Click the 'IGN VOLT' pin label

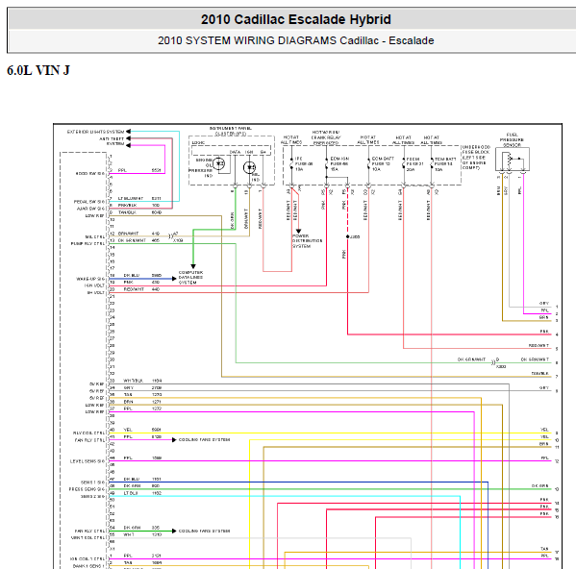coord(95,285)
